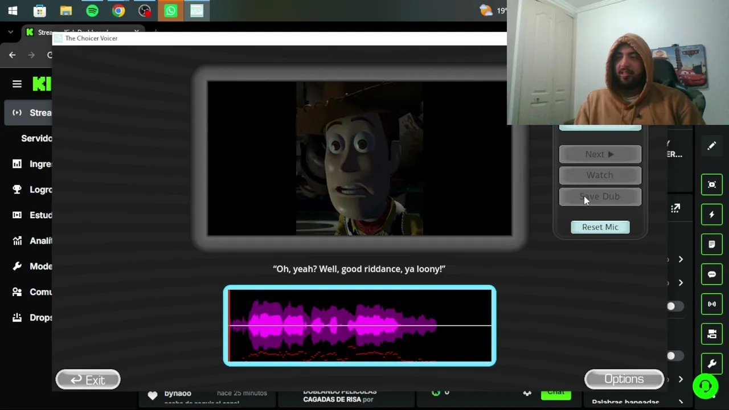Click the screen capture icon in Kick sidebar
This screenshot has height=410, width=729.
[712, 184]
